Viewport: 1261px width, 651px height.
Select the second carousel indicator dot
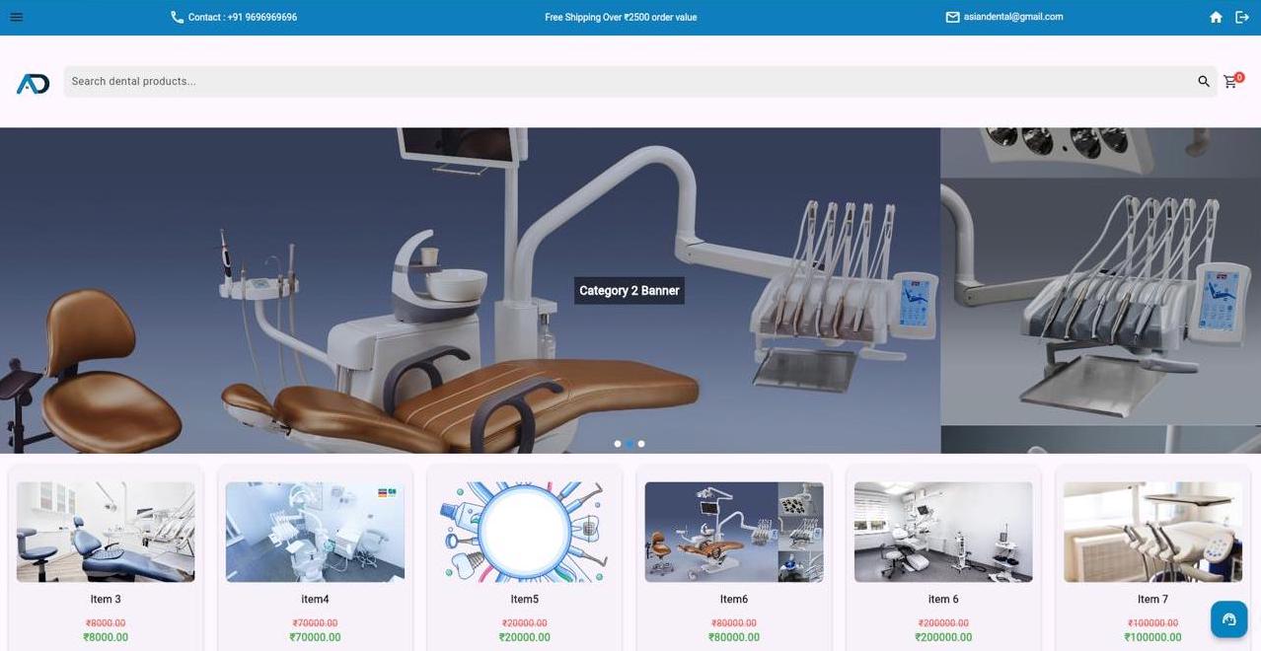630,443
